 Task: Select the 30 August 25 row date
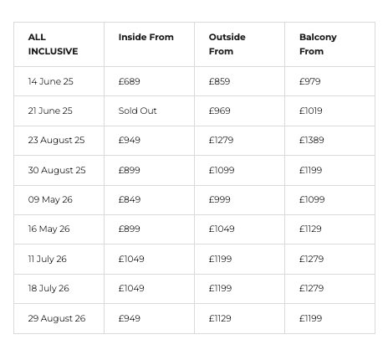tap(57, 170)
